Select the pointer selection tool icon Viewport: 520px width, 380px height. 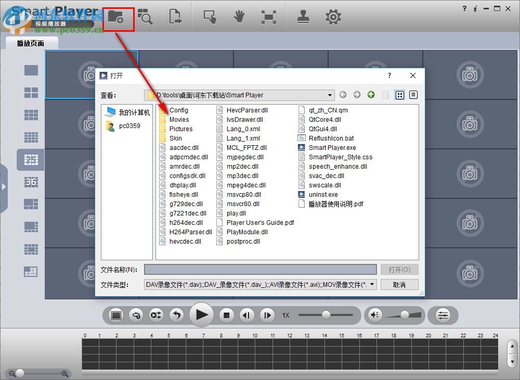tap(210, 17)
